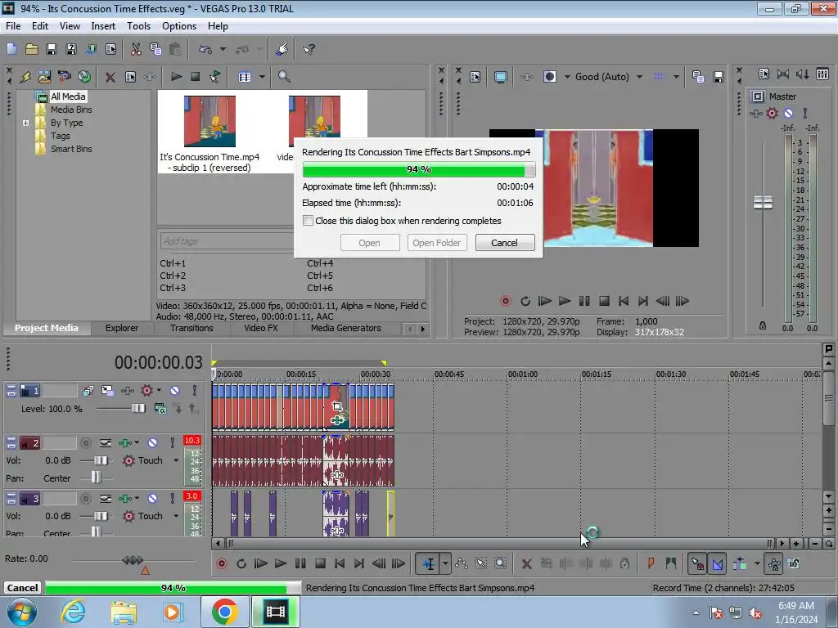Select the It's Concussion Time.mp4 subclip thumbnail
Image resolution: width=838 pixels, height=628 pixels.
click(x=209, y=121)
